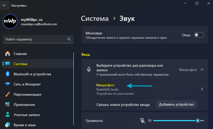
Task: Open Bluetooth и устройства section
Action: [x=32, y=74]
